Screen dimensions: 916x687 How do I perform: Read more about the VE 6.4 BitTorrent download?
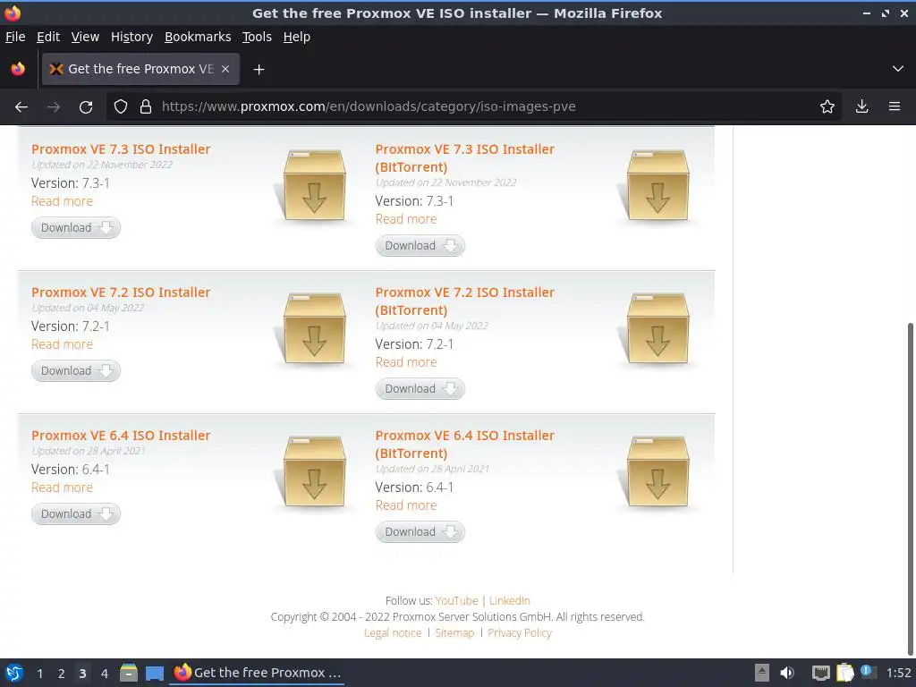[x=406, y=505]
